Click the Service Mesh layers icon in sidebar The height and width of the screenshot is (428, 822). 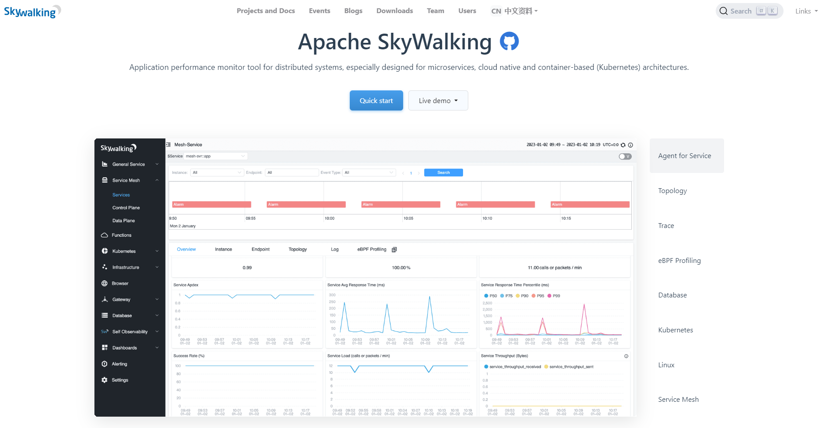click(104, 180)
